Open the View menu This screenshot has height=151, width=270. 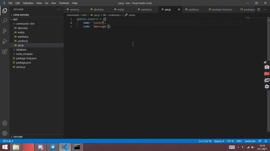click(39, 3)
